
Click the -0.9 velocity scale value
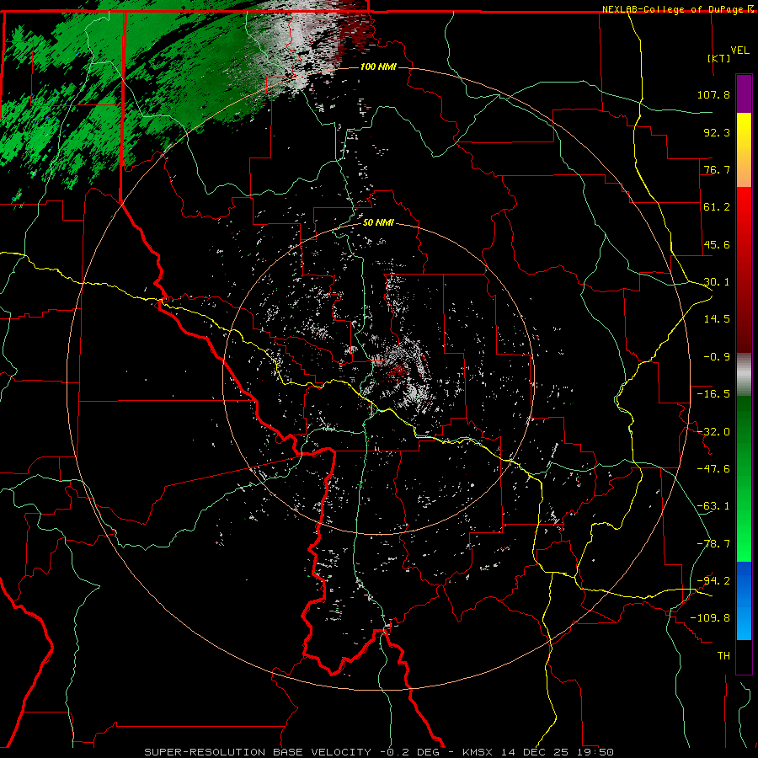[x=717, y=357]
